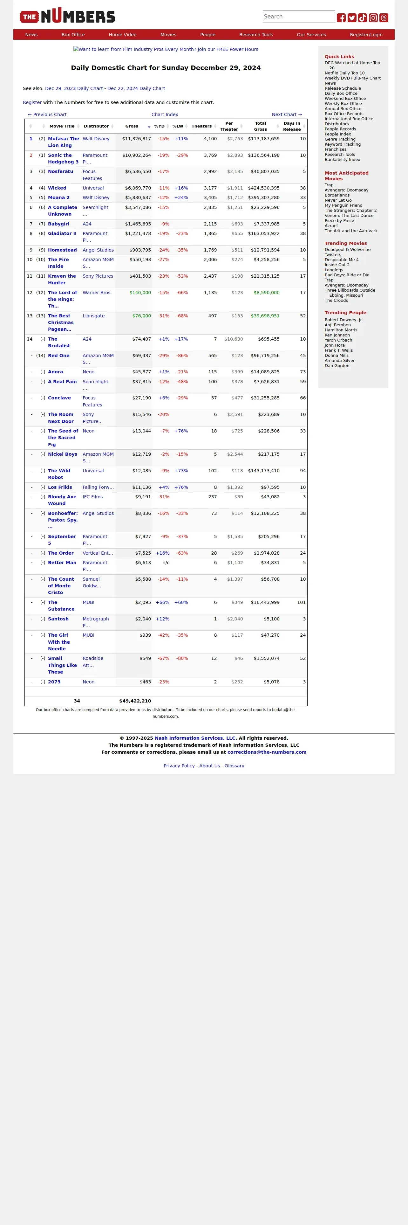Open Walt Disney distributor in Mufasa row

96,139
